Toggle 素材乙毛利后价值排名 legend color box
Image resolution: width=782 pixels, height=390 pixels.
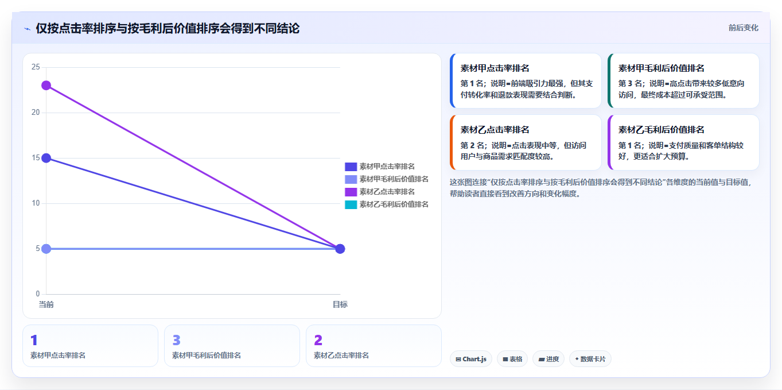point(351,204)
